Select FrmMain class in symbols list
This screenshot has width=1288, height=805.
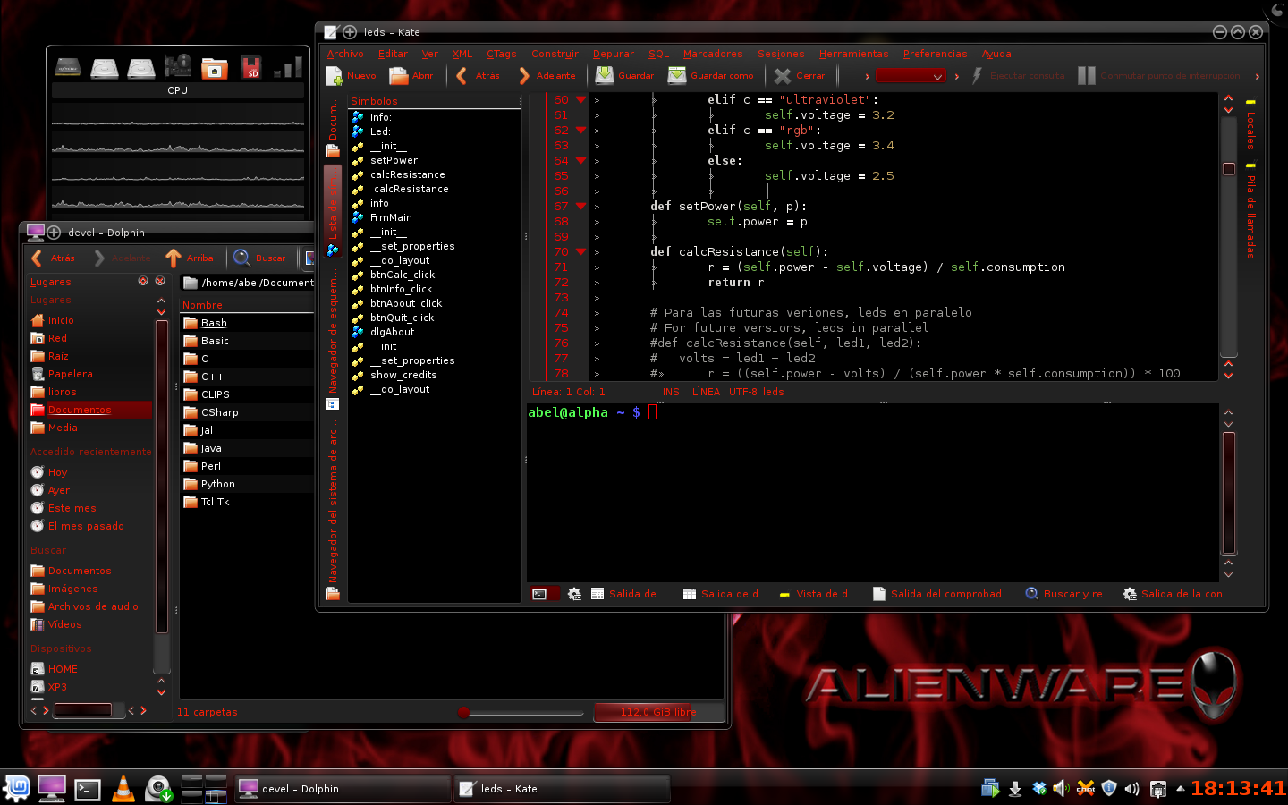tap(391, 218)
